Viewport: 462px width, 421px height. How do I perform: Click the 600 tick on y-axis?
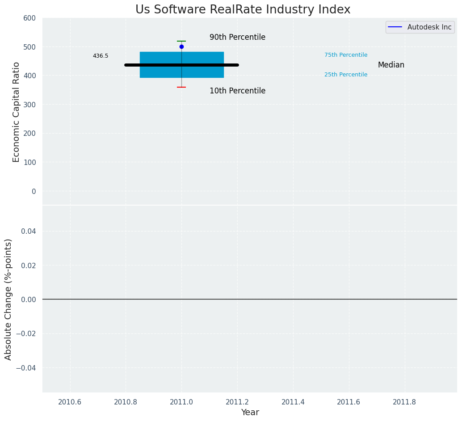pos(29,18)
